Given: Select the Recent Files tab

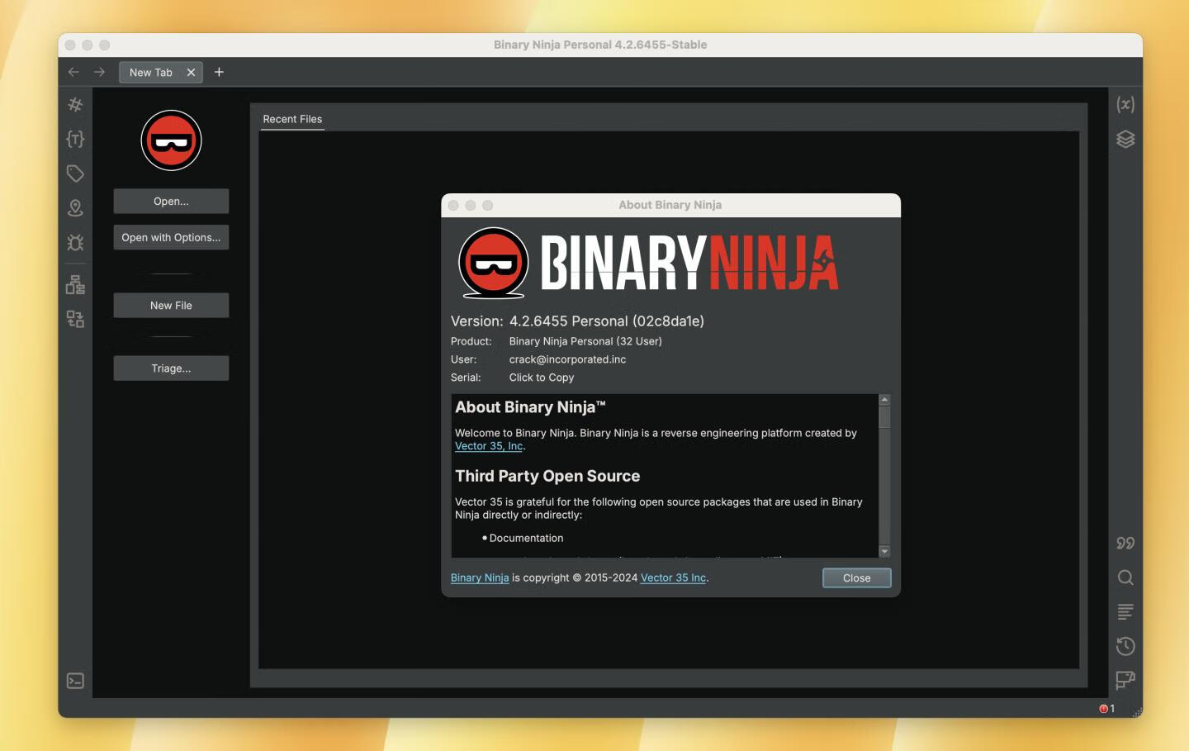Looking at the screenshot, I should point(292,119).
